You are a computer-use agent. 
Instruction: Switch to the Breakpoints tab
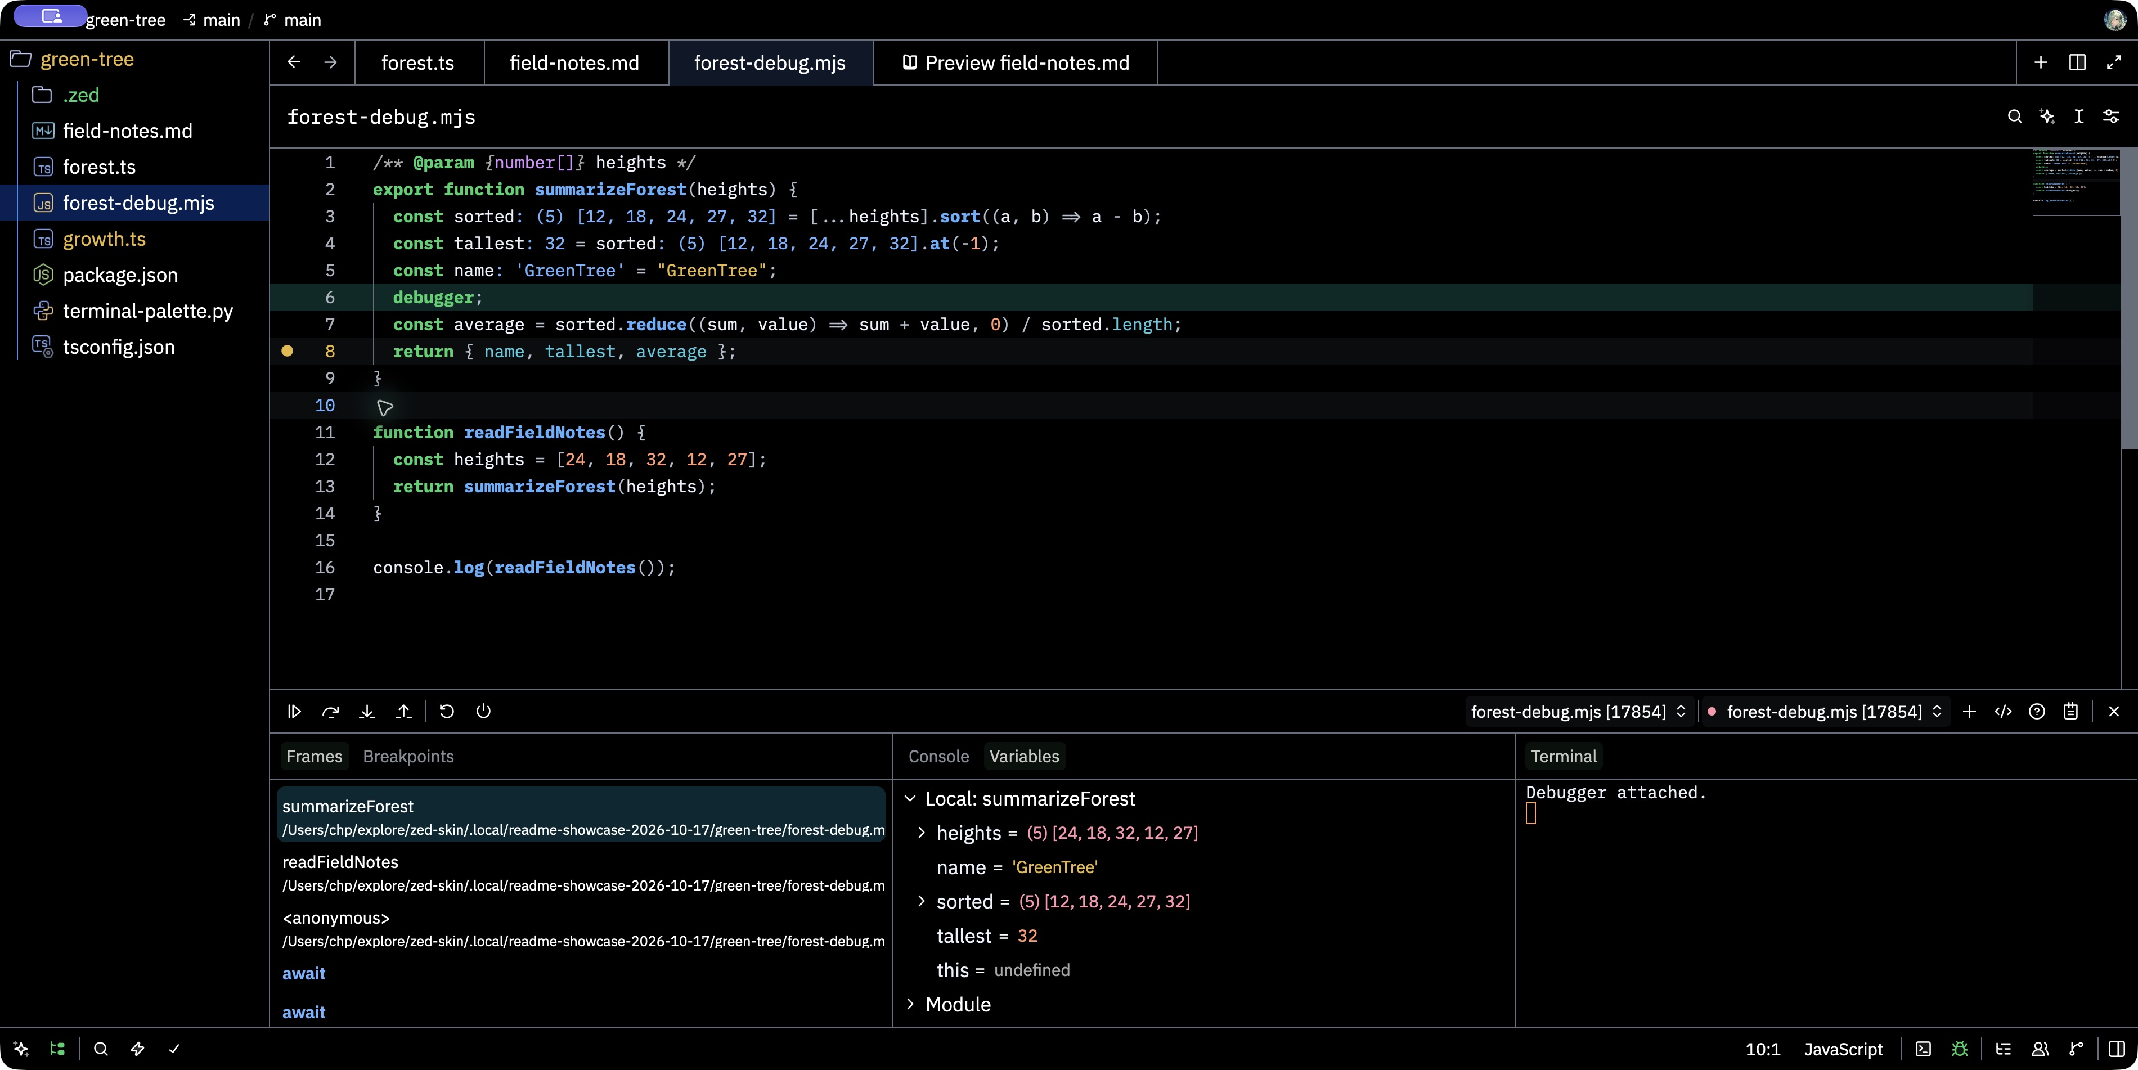point(408,756)
